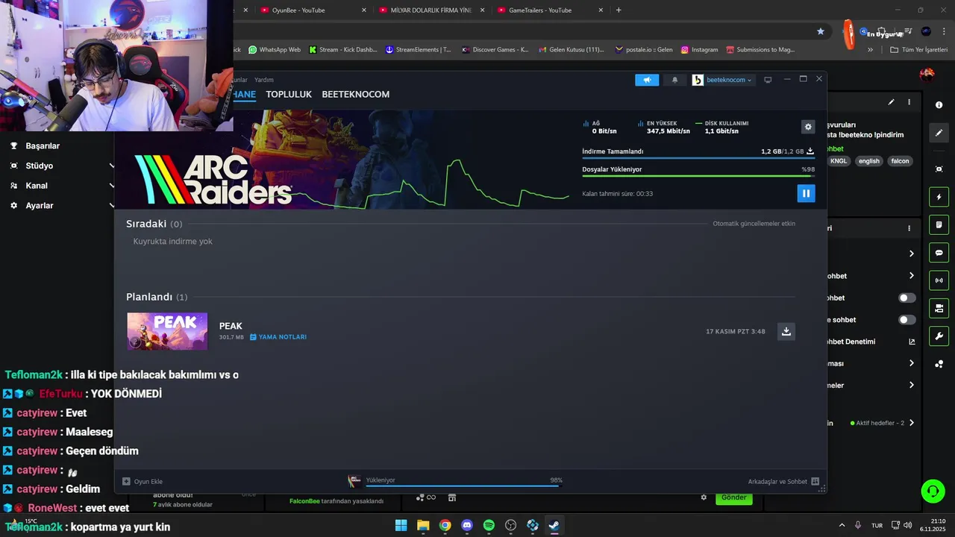
Task: Open PEAK thumbnail in downloads list
Action: [167, 331]
